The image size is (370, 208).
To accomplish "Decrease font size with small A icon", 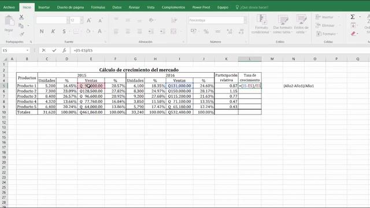I will tap(100, 21).
